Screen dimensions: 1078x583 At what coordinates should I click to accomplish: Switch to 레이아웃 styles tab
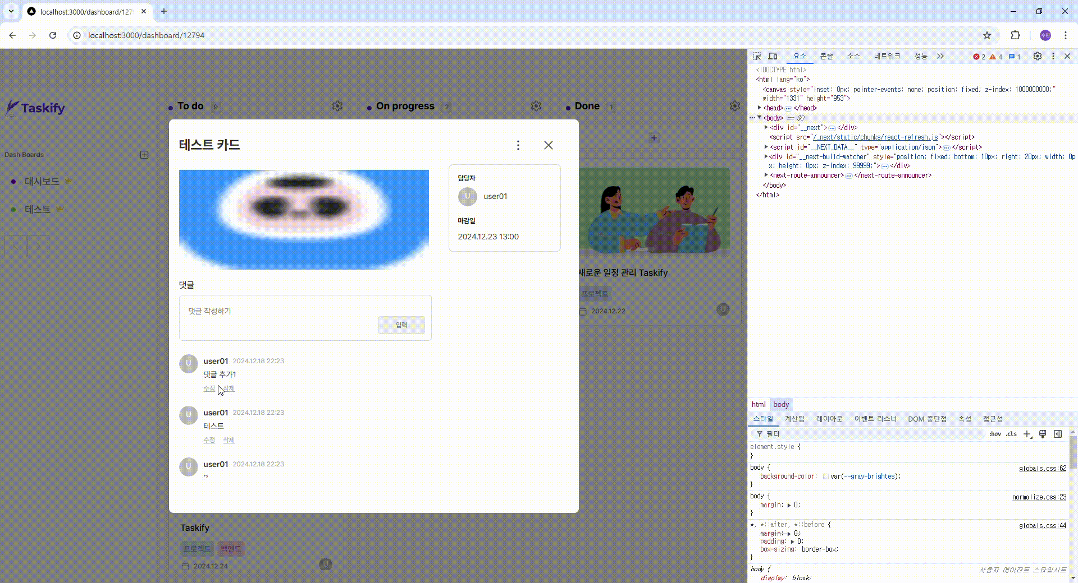829,419
